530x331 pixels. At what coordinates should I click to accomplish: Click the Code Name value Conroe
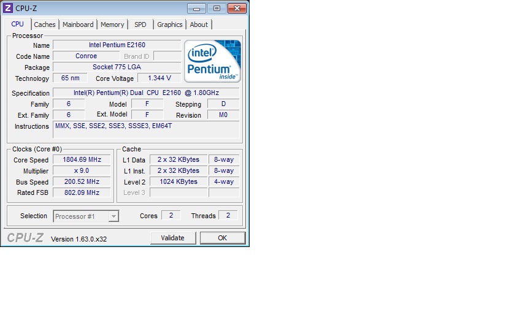[x=86, y=56]
